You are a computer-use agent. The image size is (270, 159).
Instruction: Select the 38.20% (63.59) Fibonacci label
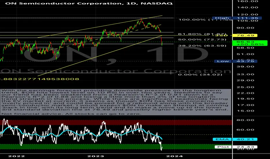tap(202, 46)
